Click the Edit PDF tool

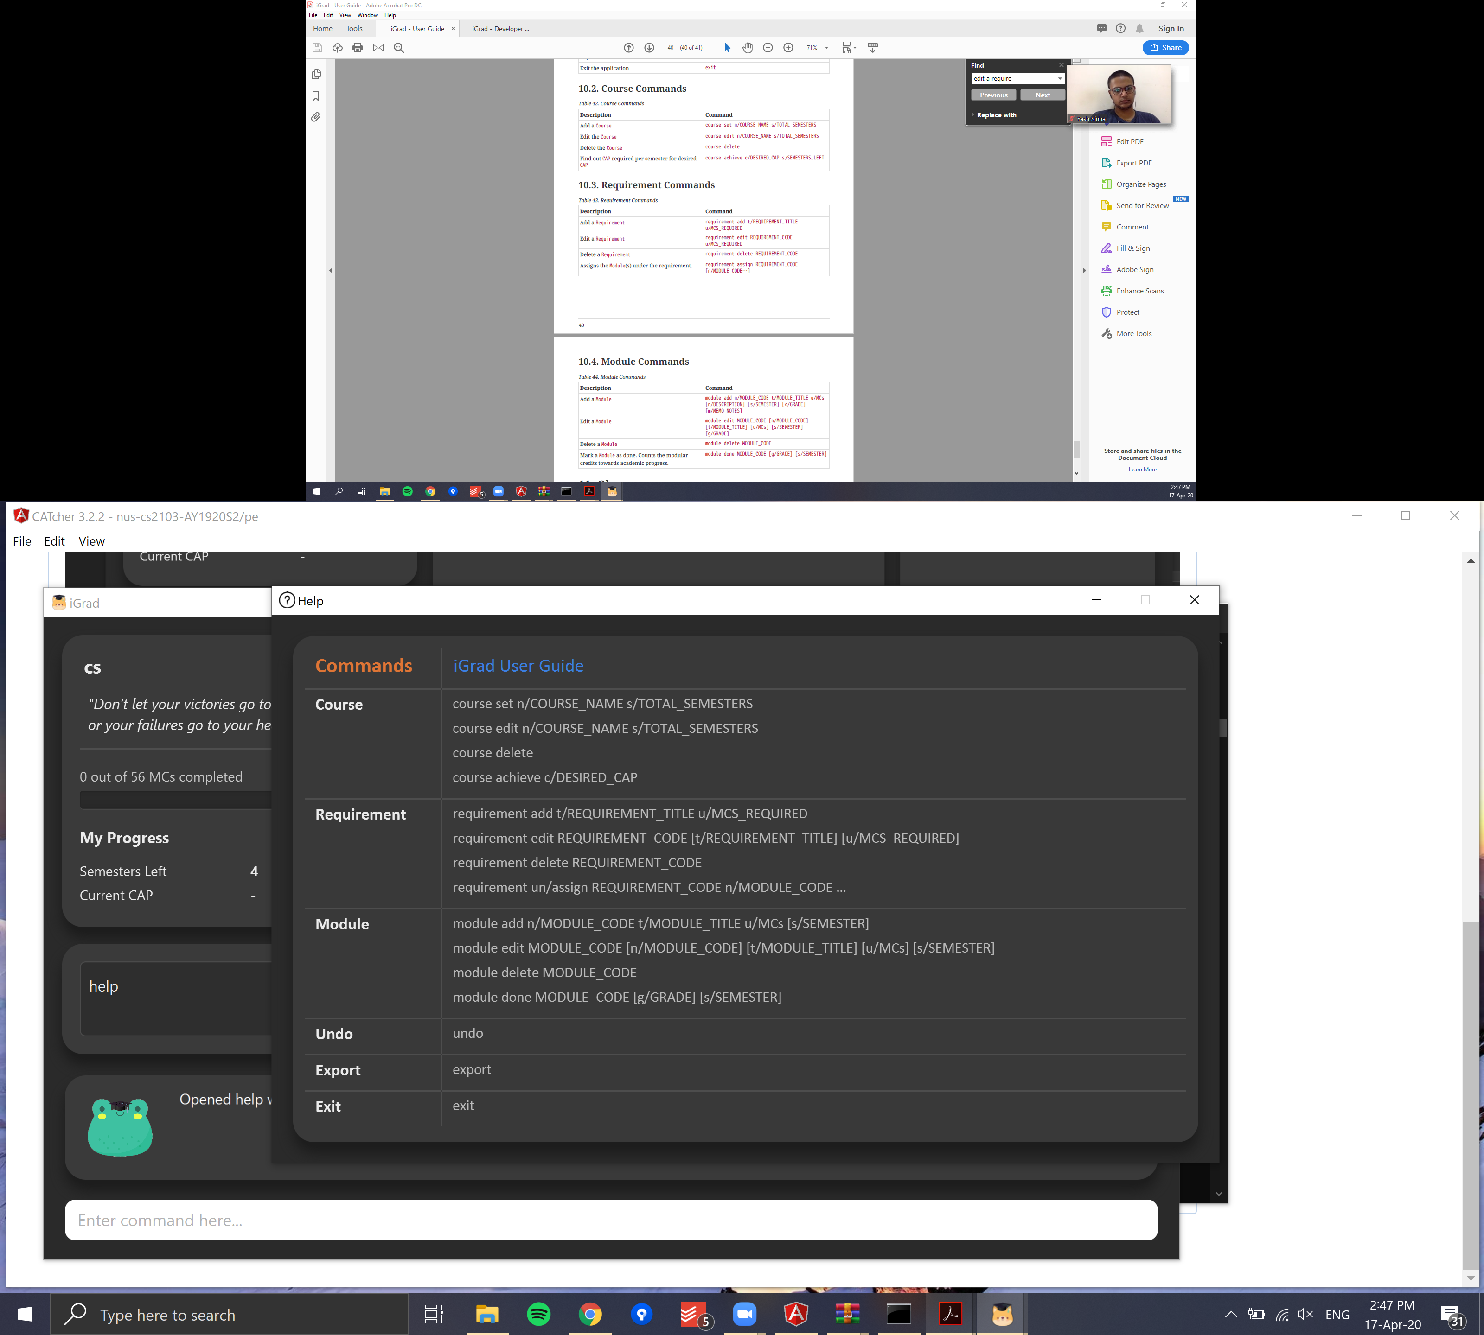1129,141
